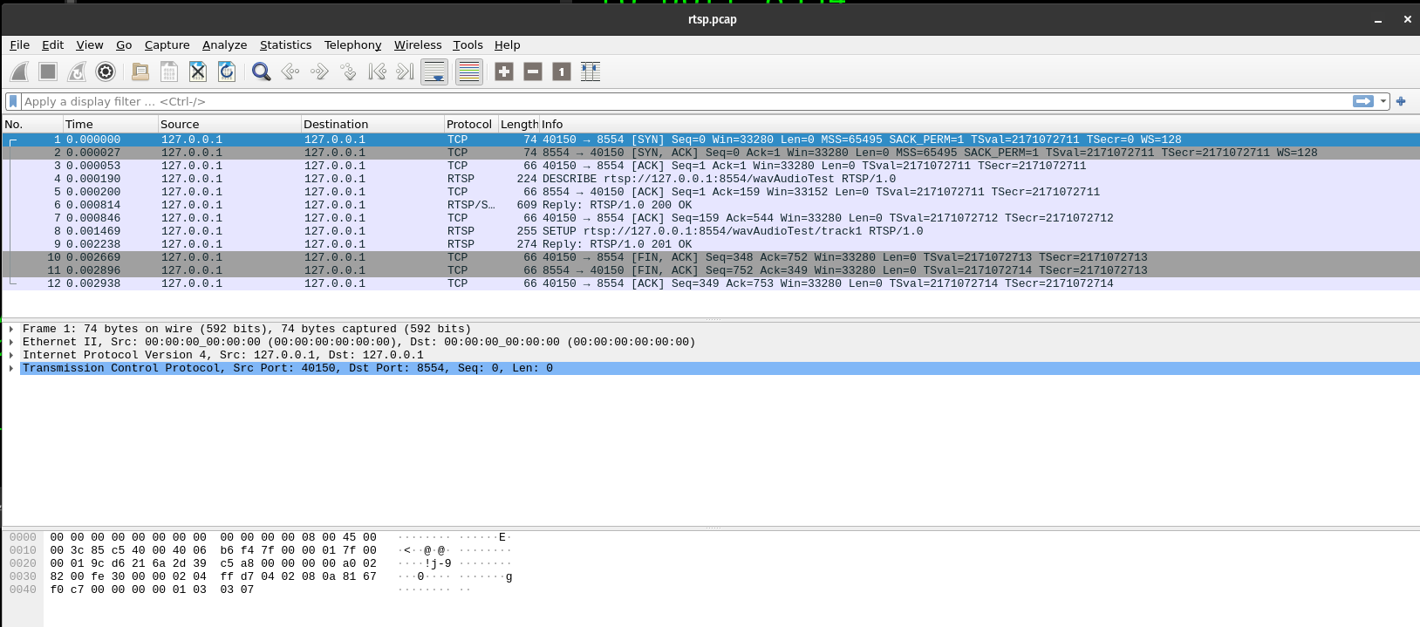Click the Find packet magnifier icon
This screenshot has height=627, width=1420.
261,72
